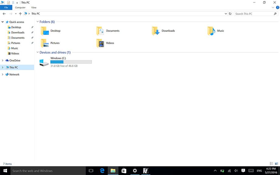Click Search the web and Windows box
Screen dimensions: 280x175
coord(48,171)
